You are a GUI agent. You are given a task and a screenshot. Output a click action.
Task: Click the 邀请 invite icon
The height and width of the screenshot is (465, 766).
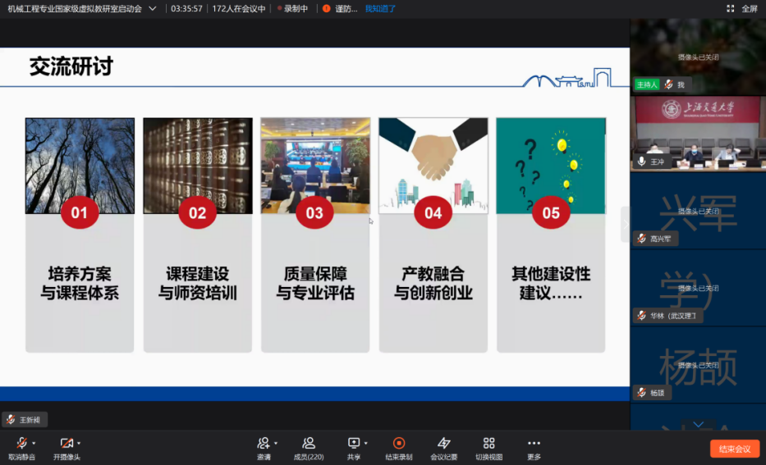point(264,444)
